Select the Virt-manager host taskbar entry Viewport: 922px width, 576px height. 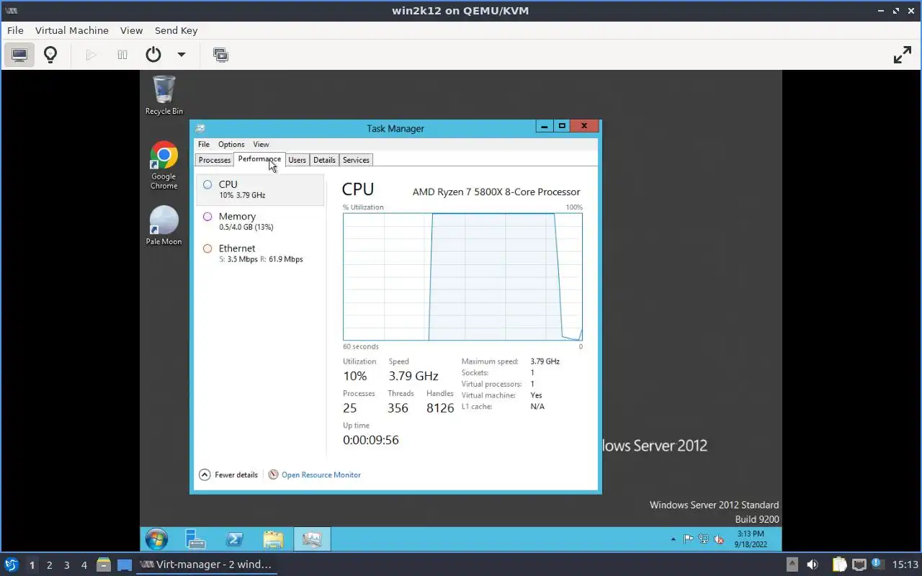coord(207,564)
